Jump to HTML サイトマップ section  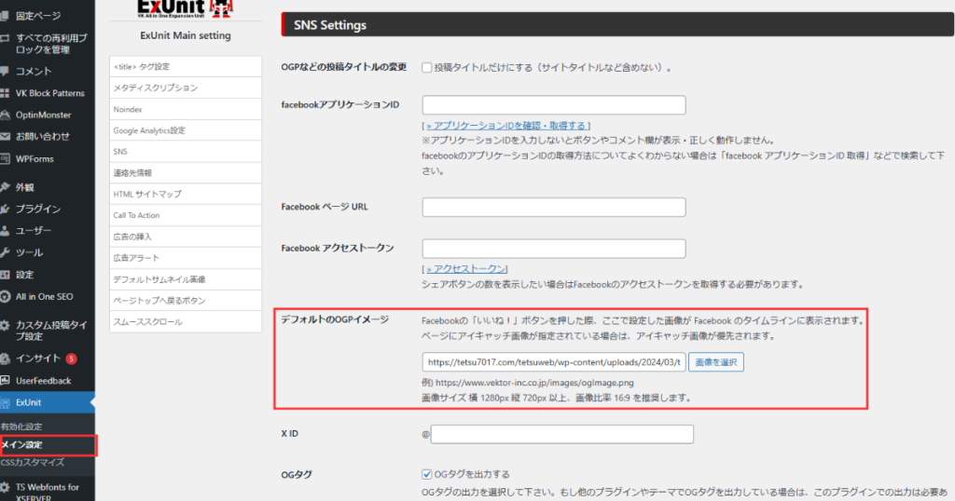(186, 195)
